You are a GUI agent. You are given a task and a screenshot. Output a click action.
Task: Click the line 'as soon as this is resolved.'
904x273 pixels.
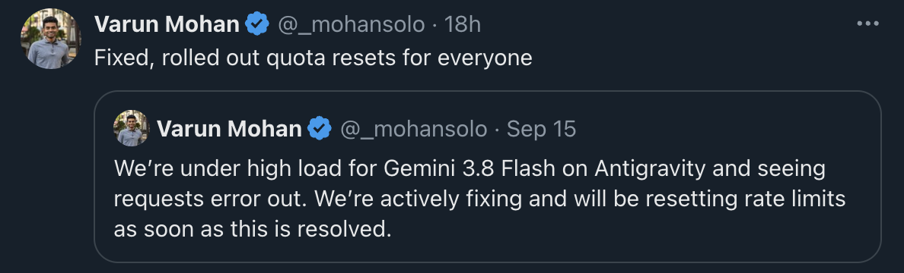tap(253, 229)
